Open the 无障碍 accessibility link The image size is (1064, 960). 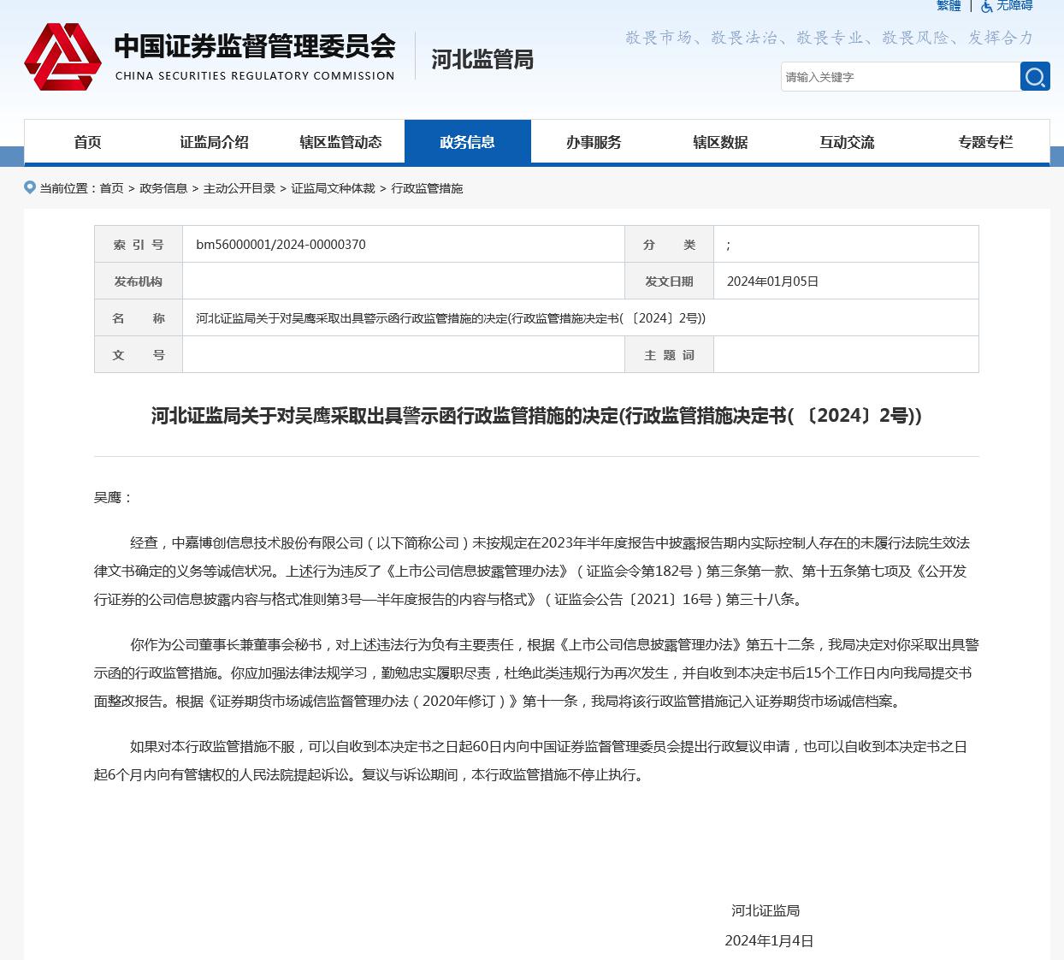pos(1014,6)
